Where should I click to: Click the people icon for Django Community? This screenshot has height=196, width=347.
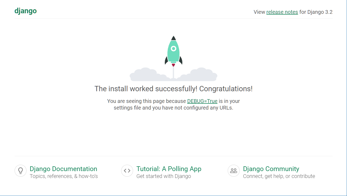tap(234, 171)
